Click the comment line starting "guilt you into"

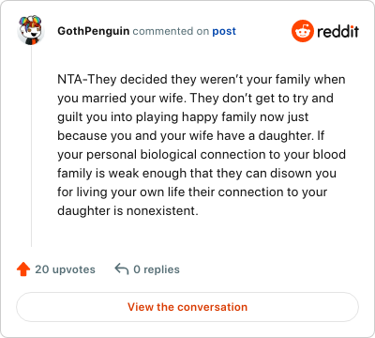[183, 117]
